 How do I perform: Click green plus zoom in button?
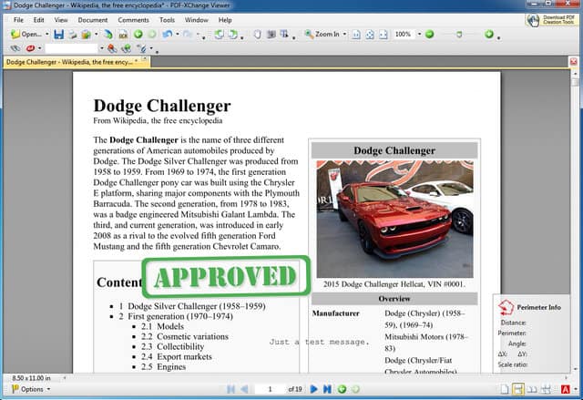[489, 35]
